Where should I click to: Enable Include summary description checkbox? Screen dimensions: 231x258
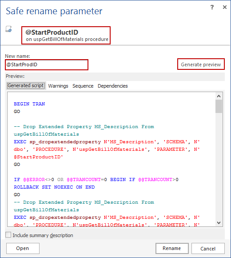[8, 235]
